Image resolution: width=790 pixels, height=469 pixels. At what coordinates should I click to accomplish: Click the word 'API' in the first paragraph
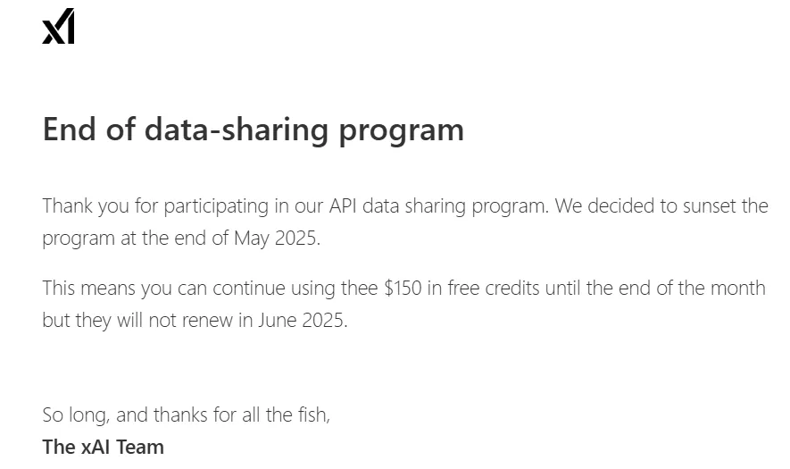tap(343, 205)
